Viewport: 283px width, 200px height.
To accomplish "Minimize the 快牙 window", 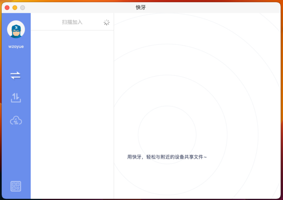I will click(15, 8).
